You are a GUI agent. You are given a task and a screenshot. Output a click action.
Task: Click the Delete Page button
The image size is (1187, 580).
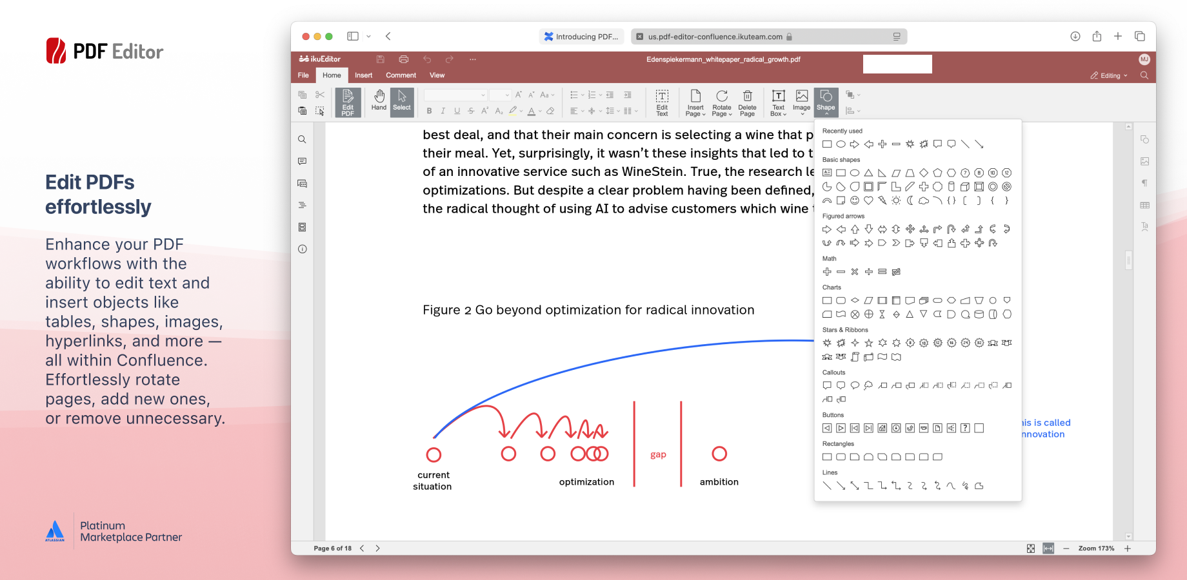747,102
